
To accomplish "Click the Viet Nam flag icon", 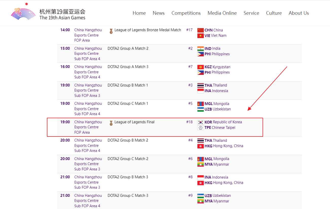I will click(200, 36).
